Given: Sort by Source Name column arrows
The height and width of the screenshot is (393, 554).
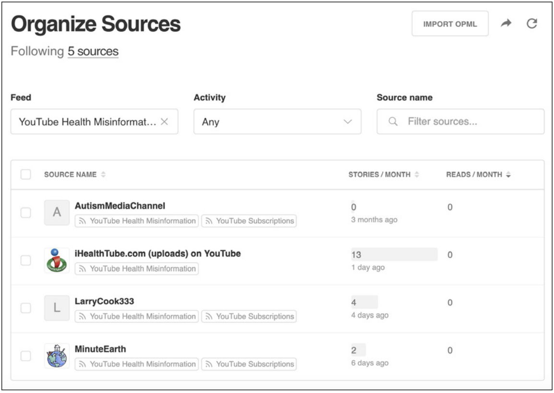Looking at the screenshot, I should tap(103, 175).
